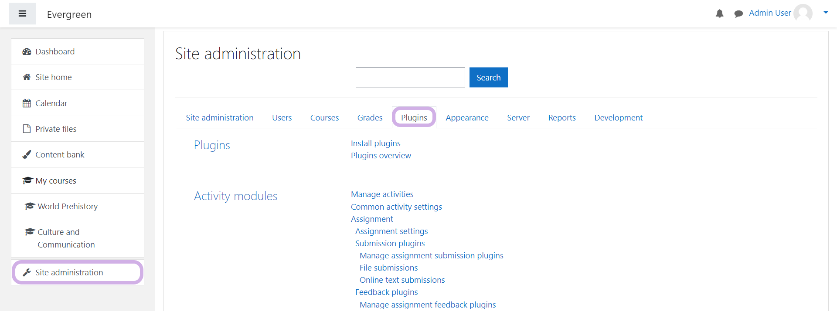Switch to the Users tab

(x=282, y=118)
